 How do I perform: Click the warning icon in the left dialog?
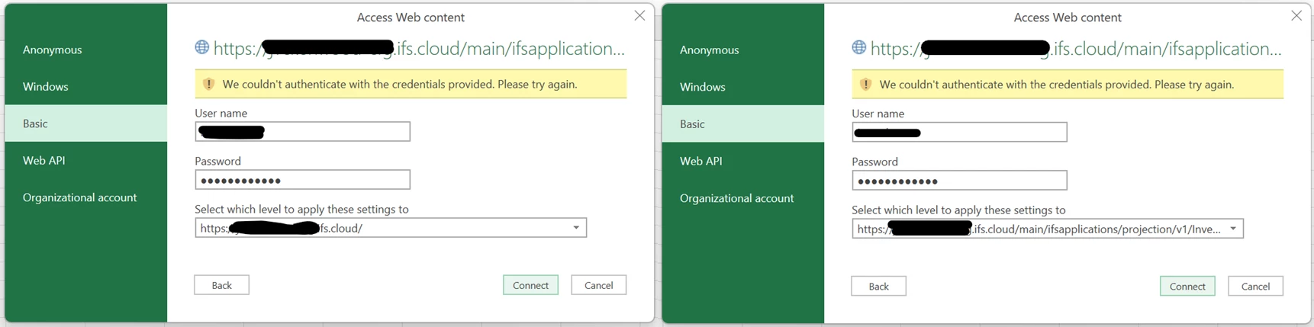click(x=208, y=84)
